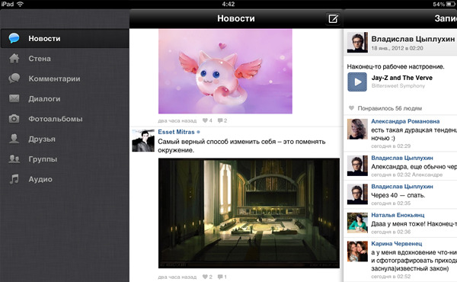Select the Новости item in sidebar
The height and width of the screenshot is (282, 457).
65,39
